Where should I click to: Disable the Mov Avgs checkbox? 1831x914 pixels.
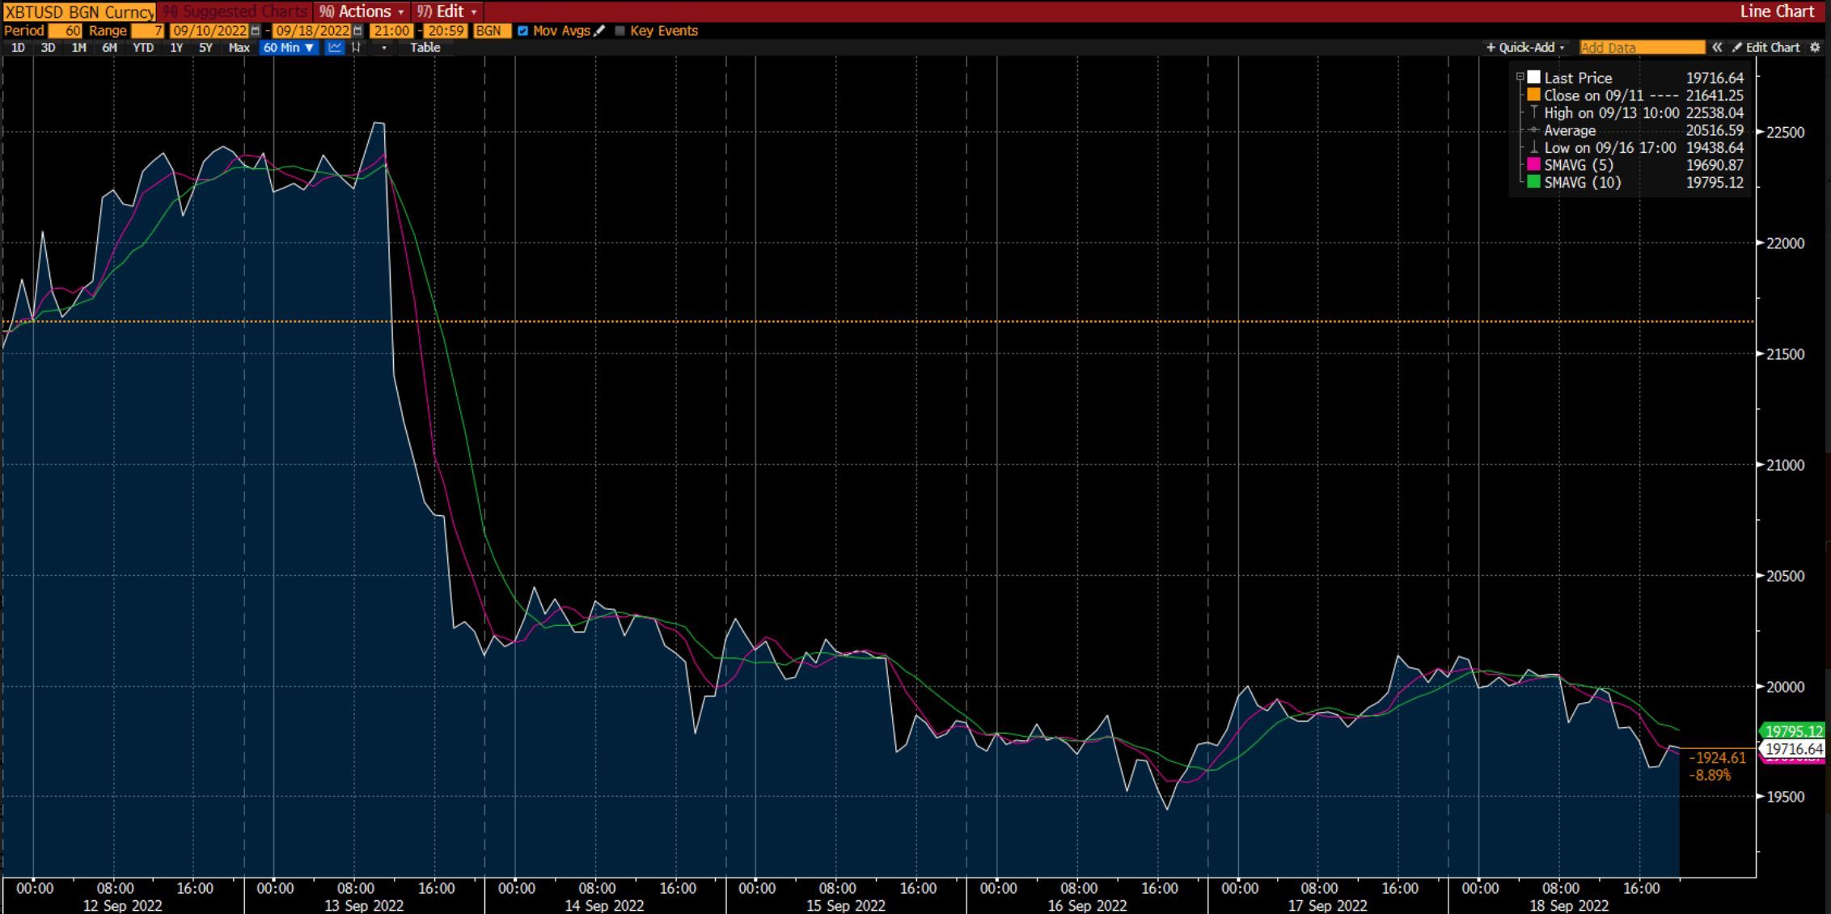pos(523,31)
